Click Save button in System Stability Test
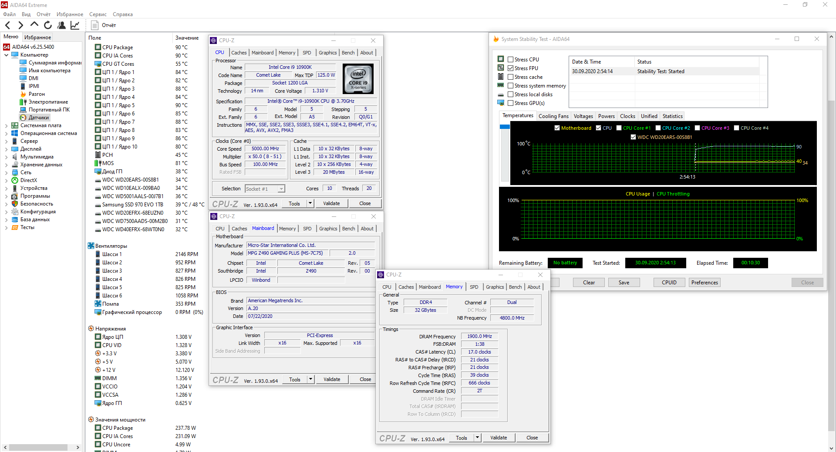 point(624,283)
